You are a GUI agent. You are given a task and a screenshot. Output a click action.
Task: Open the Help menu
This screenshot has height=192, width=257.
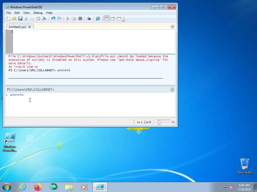click(x=49, y=13)
